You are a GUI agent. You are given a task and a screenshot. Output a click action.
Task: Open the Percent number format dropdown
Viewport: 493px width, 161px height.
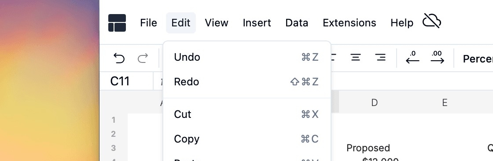coord(478,59)
